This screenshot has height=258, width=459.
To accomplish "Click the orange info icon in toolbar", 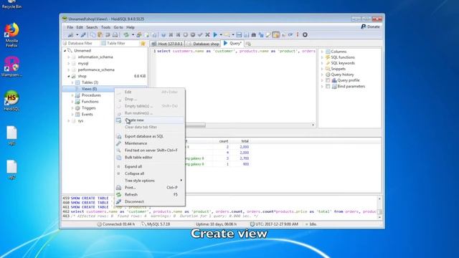I will (x=298, y=35).
